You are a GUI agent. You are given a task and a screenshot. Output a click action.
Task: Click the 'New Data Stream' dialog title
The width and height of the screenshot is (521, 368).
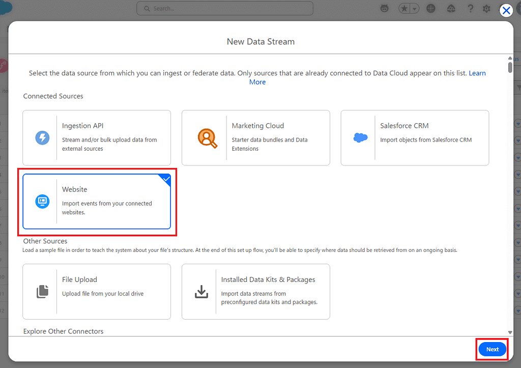click(x=260, y=42)
